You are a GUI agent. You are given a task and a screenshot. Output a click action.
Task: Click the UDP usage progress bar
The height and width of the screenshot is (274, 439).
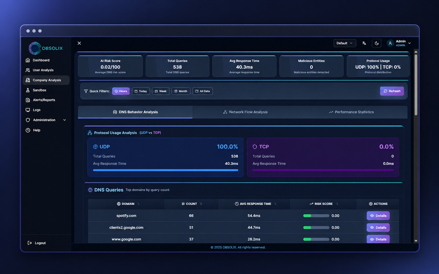click(165, 170)
